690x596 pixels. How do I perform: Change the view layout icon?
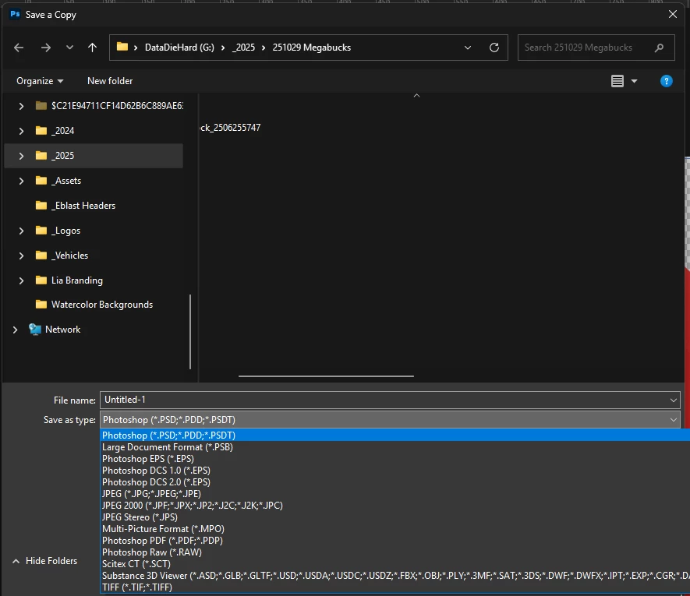(617, 81)
